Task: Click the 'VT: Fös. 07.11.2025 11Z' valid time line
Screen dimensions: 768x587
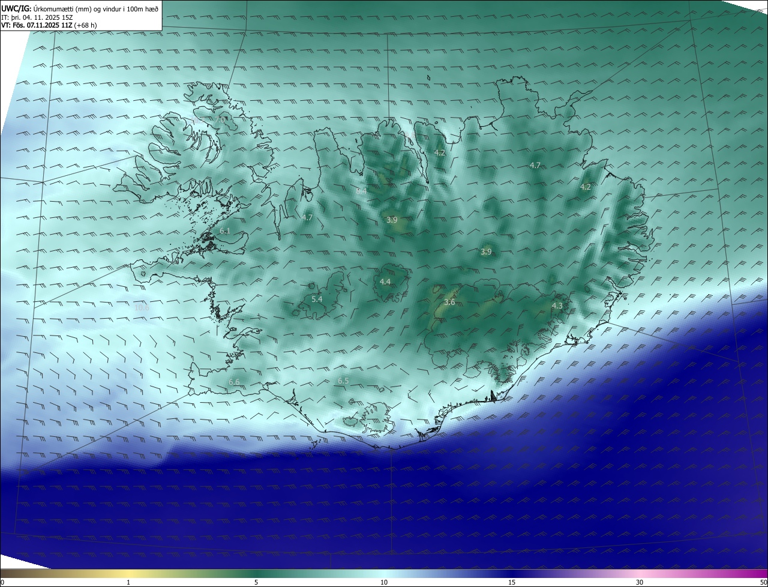Action: [x=49, y=25]
